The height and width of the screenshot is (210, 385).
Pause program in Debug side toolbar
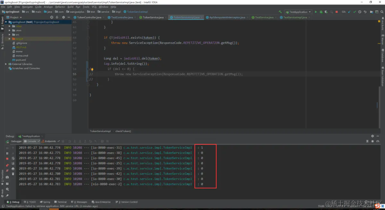tap(7, 153)
